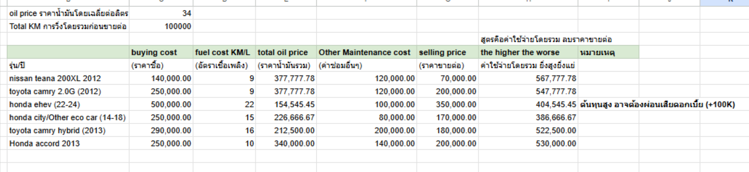
Task: Select total oil price 340,000.00
Action: (x=286, y=144)
